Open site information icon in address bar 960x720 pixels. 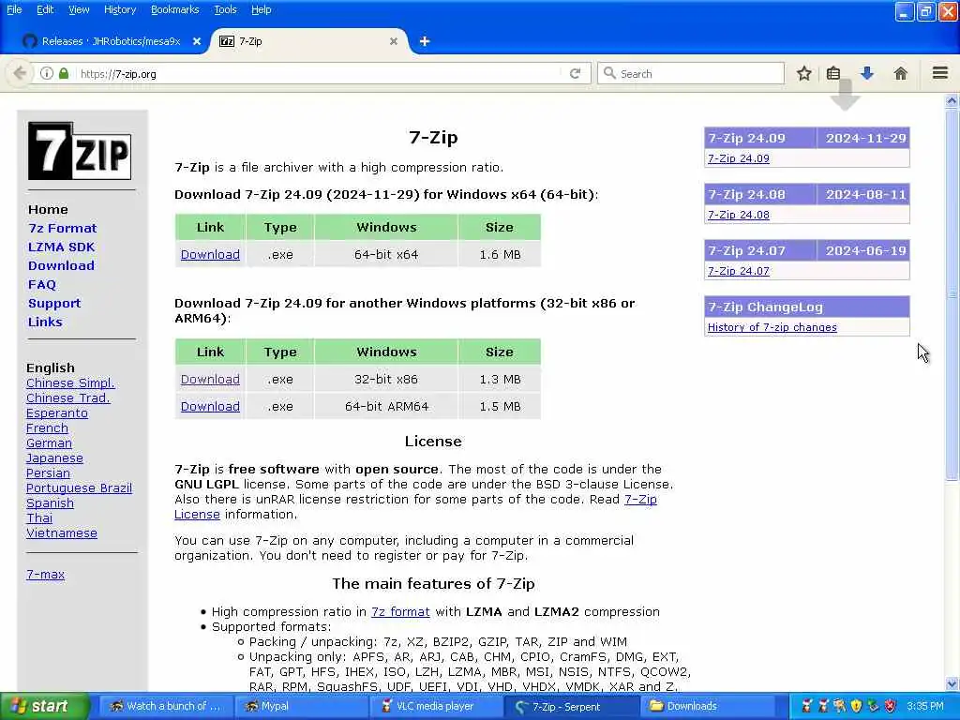(47, 73)
